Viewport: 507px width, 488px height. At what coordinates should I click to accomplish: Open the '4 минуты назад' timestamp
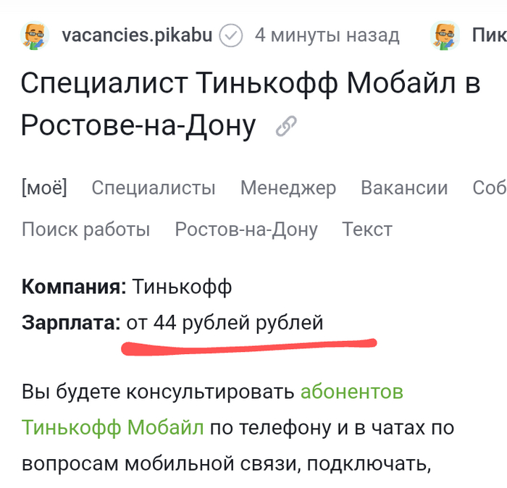click(x=327, y=35)
